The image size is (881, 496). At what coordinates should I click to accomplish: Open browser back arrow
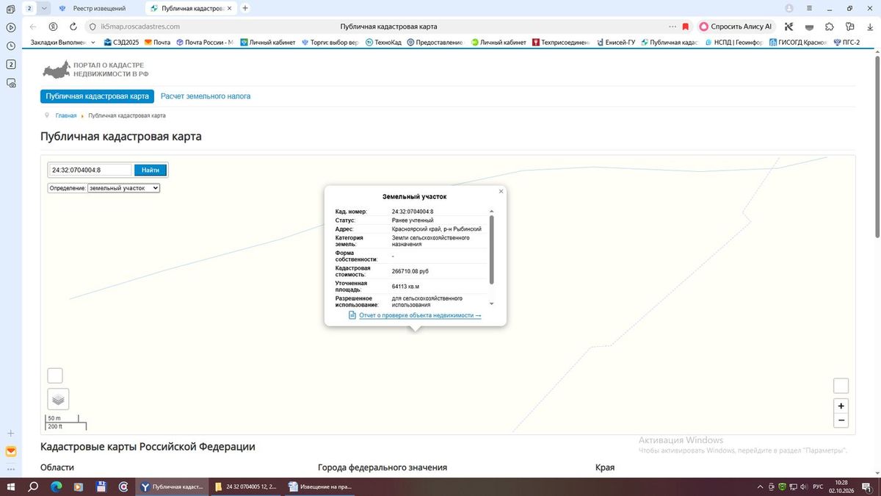33,26
